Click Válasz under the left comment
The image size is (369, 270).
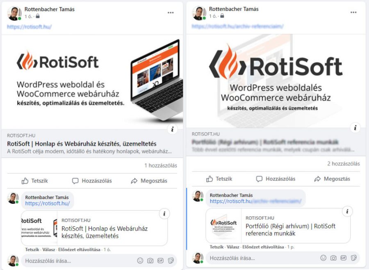[x=49, y=249]
